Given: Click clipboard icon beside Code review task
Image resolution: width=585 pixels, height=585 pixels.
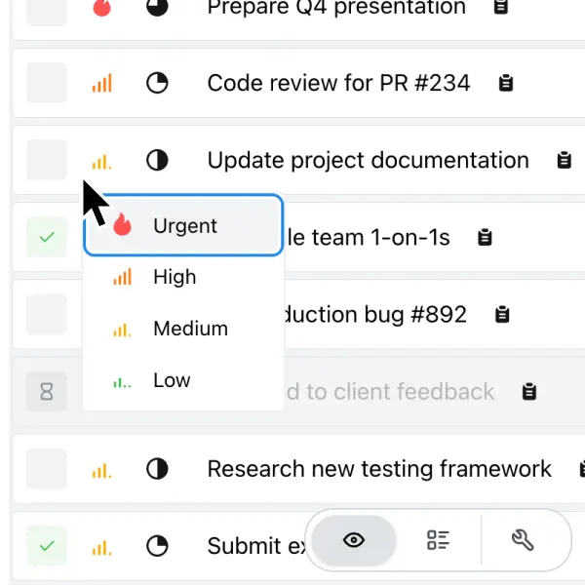Looking at the screenshot, I should [506, 83].
